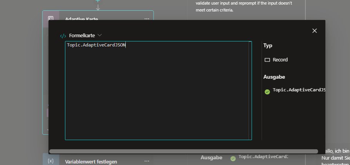The image size is (350, 165).
Task: Select the Topic.AdaptiveCardJSON output text in the dialog
Action: [x=299, y=90]
